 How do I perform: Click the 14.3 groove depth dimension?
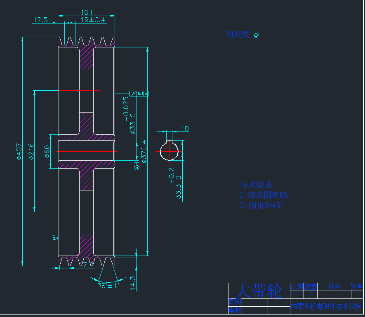(x=133, y=283)
